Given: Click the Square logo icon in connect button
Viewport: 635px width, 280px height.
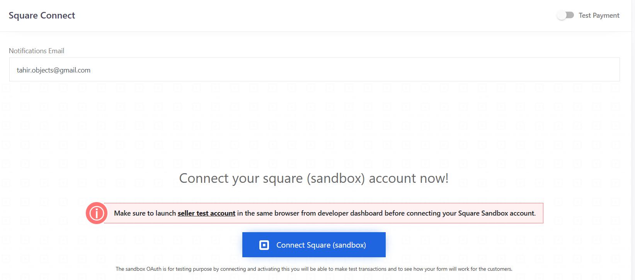Looking at the screenshot, I should pyautogui.click(x=264, y=245).
